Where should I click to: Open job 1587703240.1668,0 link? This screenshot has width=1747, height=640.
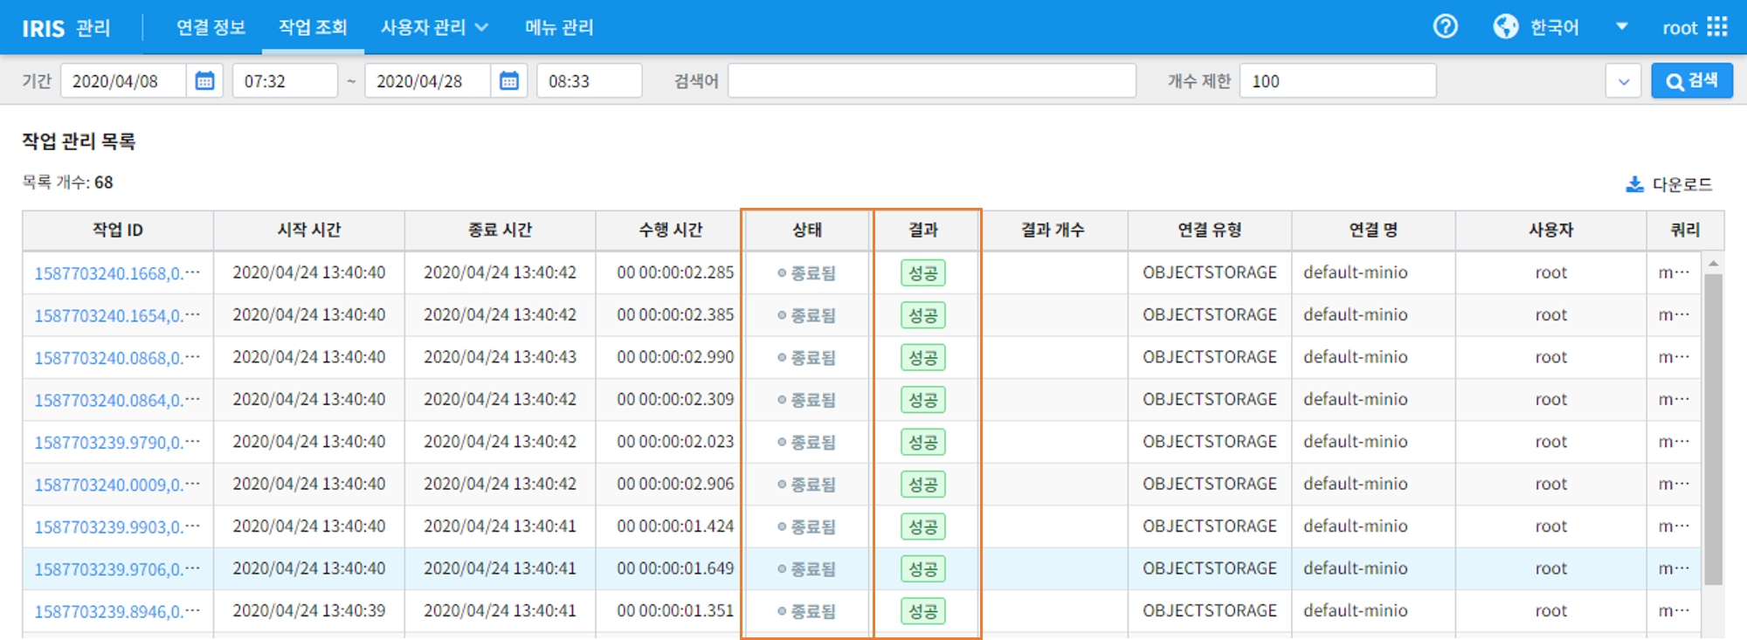click(x=117, y=273)
